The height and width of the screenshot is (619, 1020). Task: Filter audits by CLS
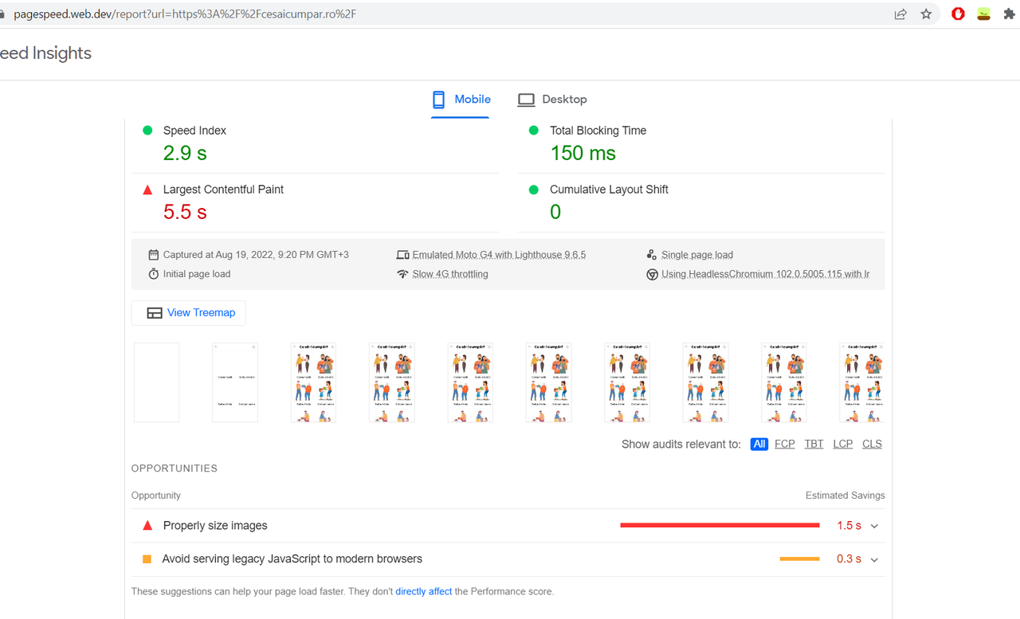[x=872, y=444]
